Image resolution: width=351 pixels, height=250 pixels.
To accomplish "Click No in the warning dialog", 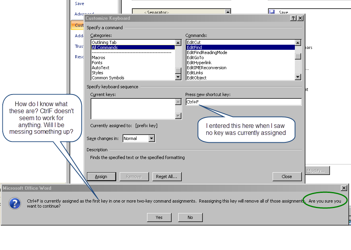I will coord(190,217).
